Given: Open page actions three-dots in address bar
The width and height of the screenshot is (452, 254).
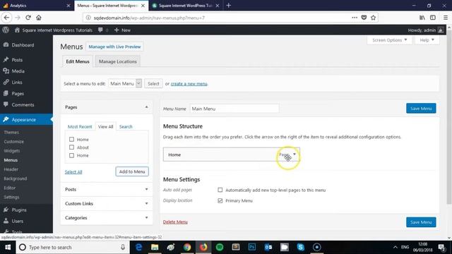Looking at the screenshot, I should 355,18.
